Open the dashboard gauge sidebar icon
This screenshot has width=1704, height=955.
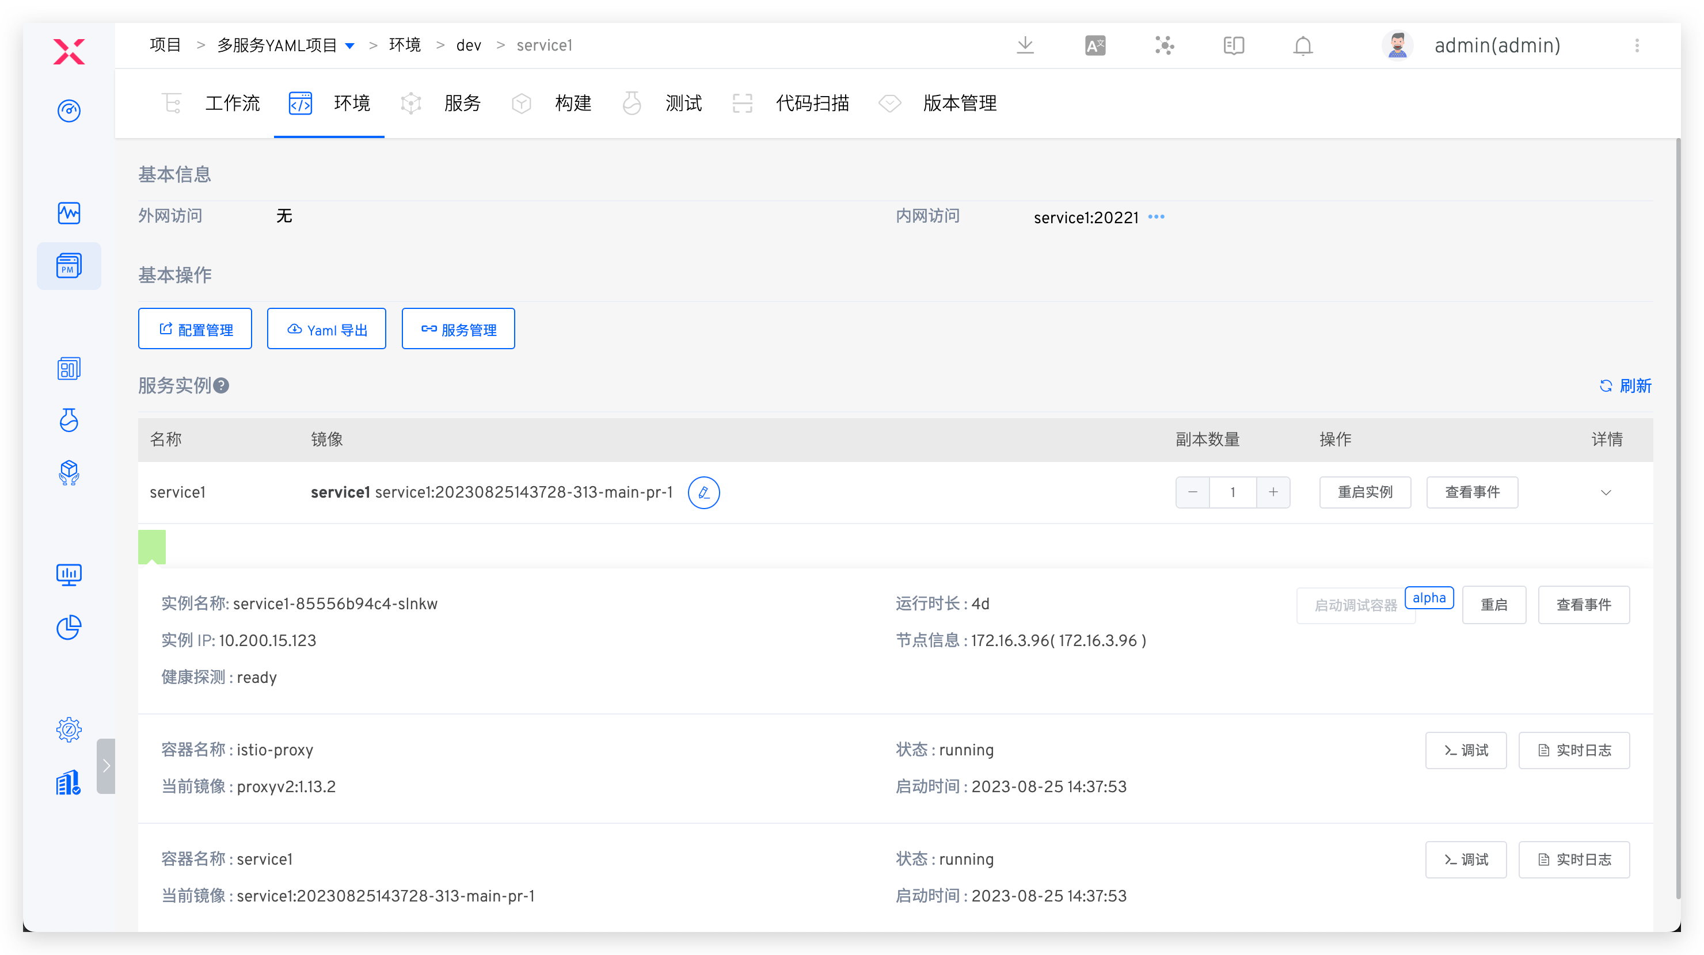tap(69, 110)
